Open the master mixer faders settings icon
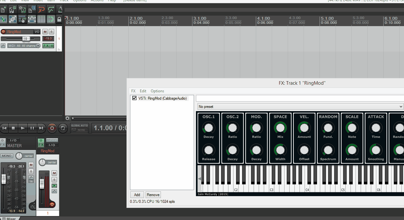Viewport: 404px width, 220px height. click(x=32, y=207)
